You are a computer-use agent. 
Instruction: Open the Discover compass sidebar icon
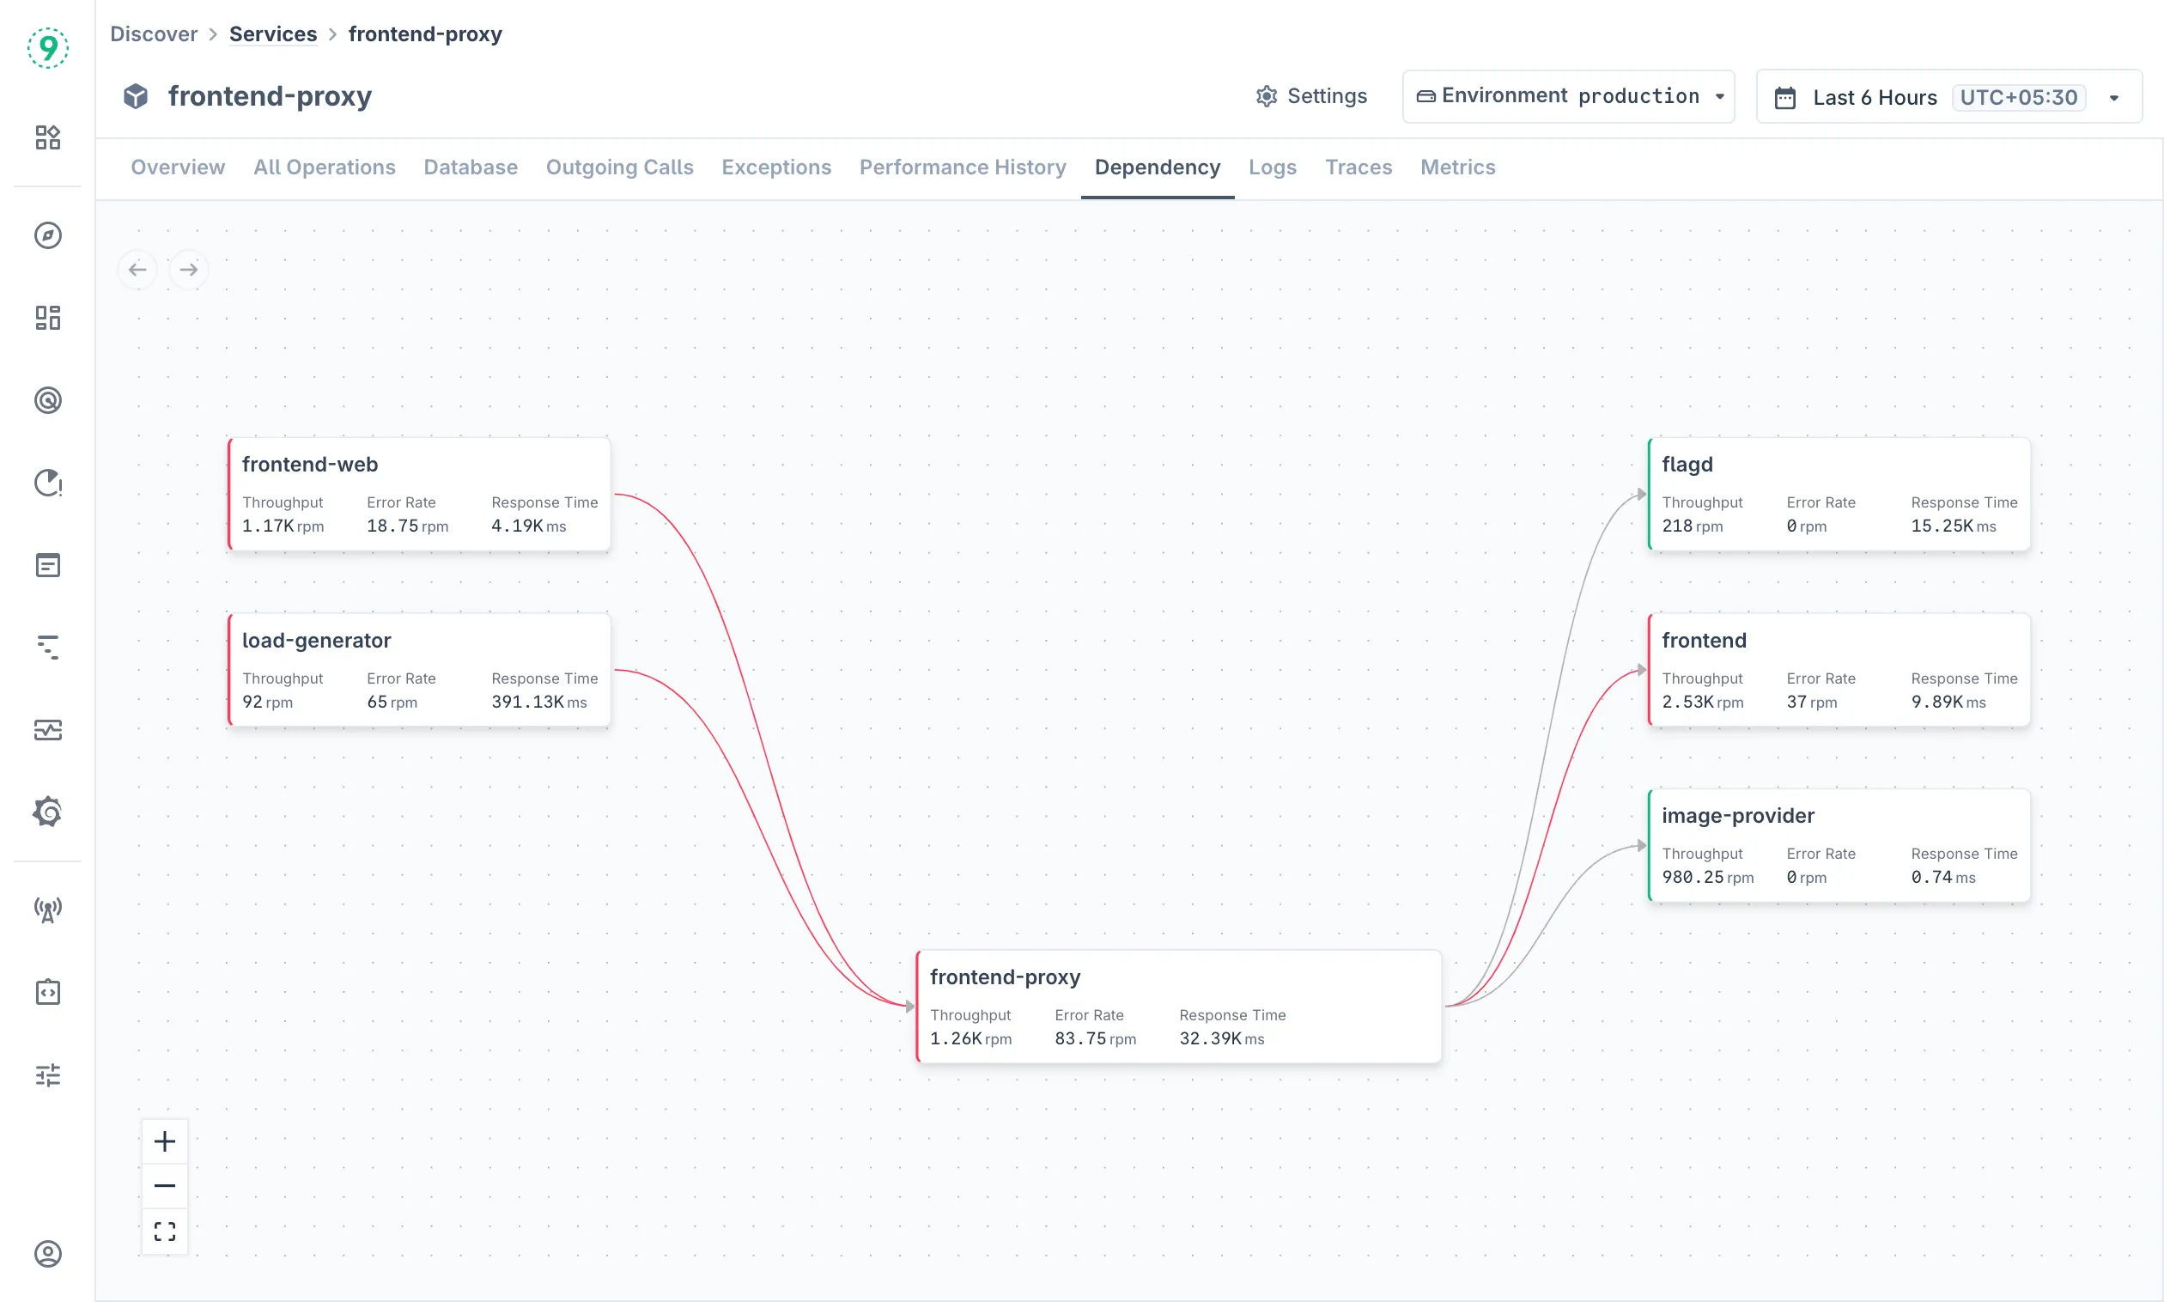[47, 235]
